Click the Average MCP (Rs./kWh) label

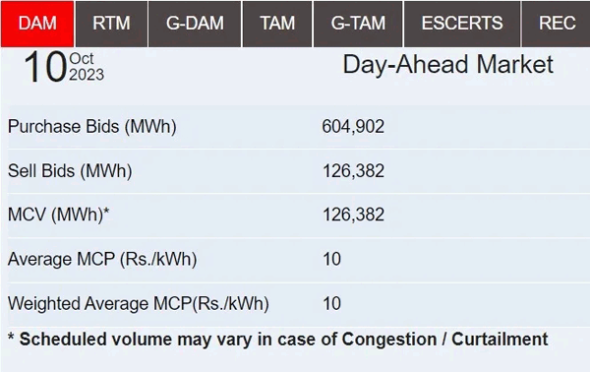click(x=102, y=260)
